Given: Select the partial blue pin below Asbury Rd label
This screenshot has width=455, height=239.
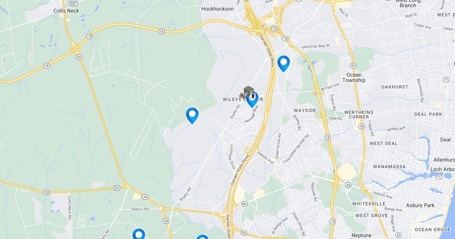Looking at the screenshot, I should 139,234.
